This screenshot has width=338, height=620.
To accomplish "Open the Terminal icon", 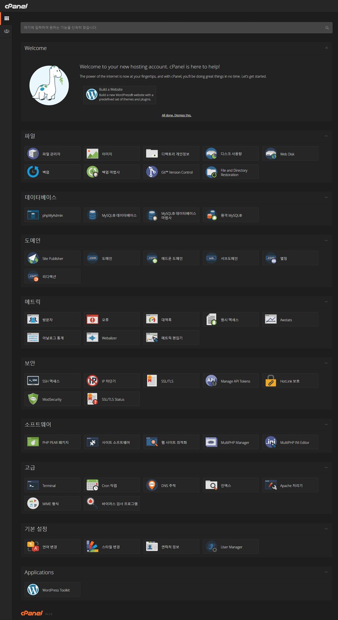I will tap(33, 486).
